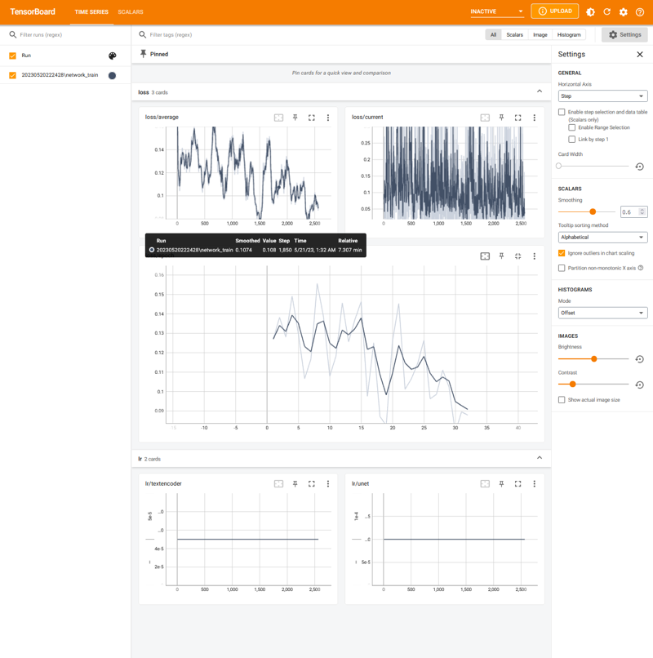Viewport: 653px width, 658px height.
Task: Reset the Card Width slider
Action: [640, 167]
